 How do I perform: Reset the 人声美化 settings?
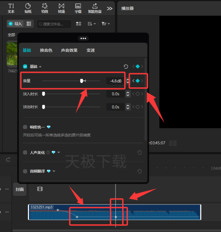click(x=140, y=152)
